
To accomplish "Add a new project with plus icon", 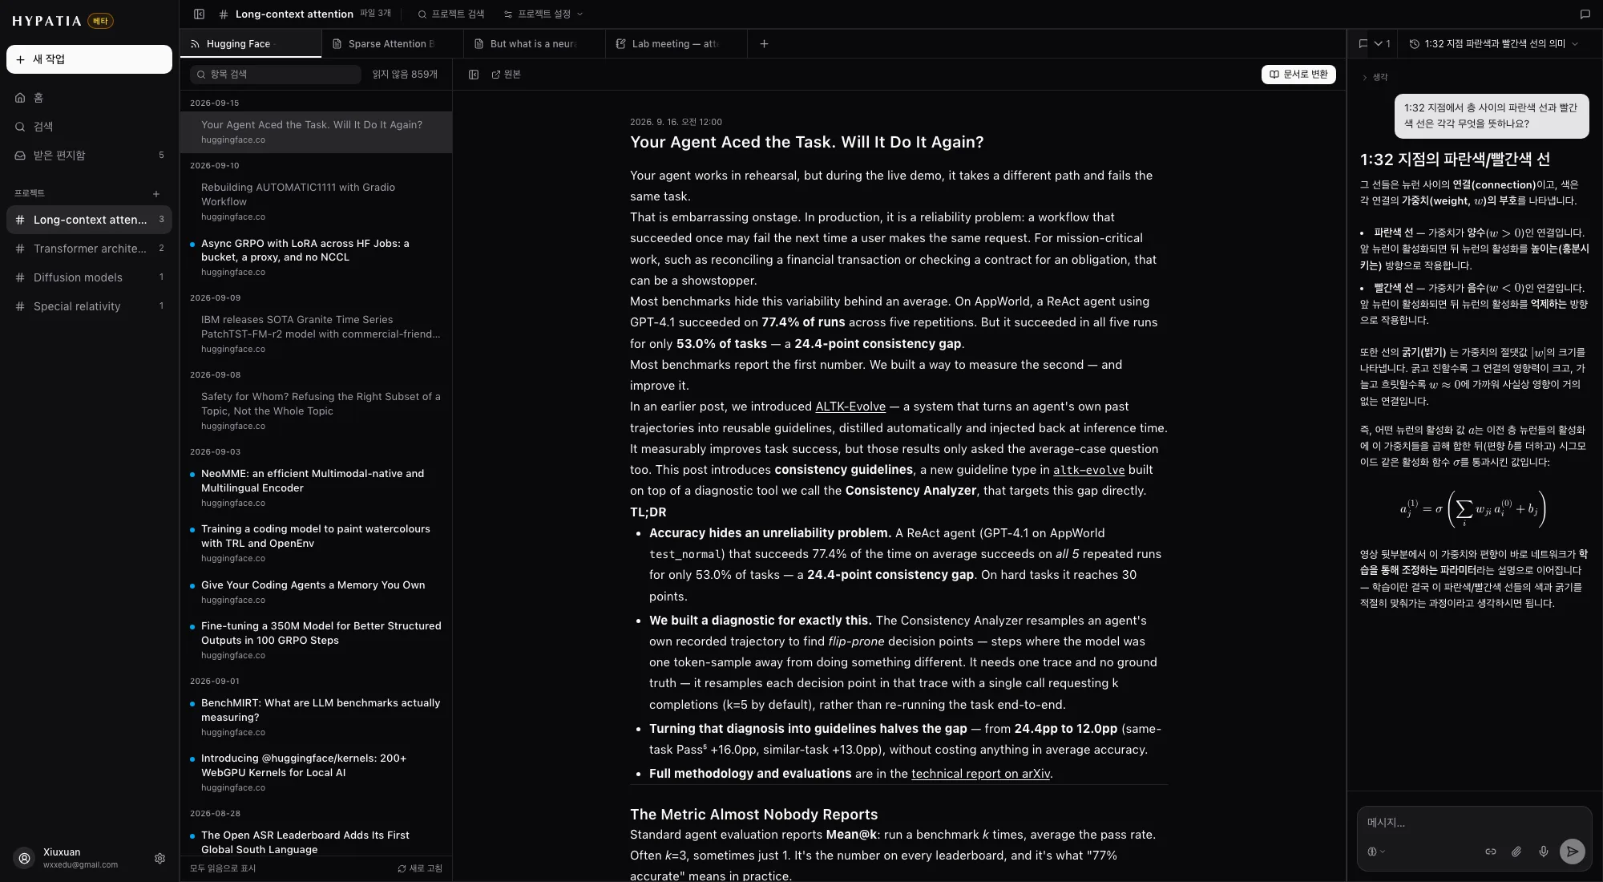I will tap(156, 193).
